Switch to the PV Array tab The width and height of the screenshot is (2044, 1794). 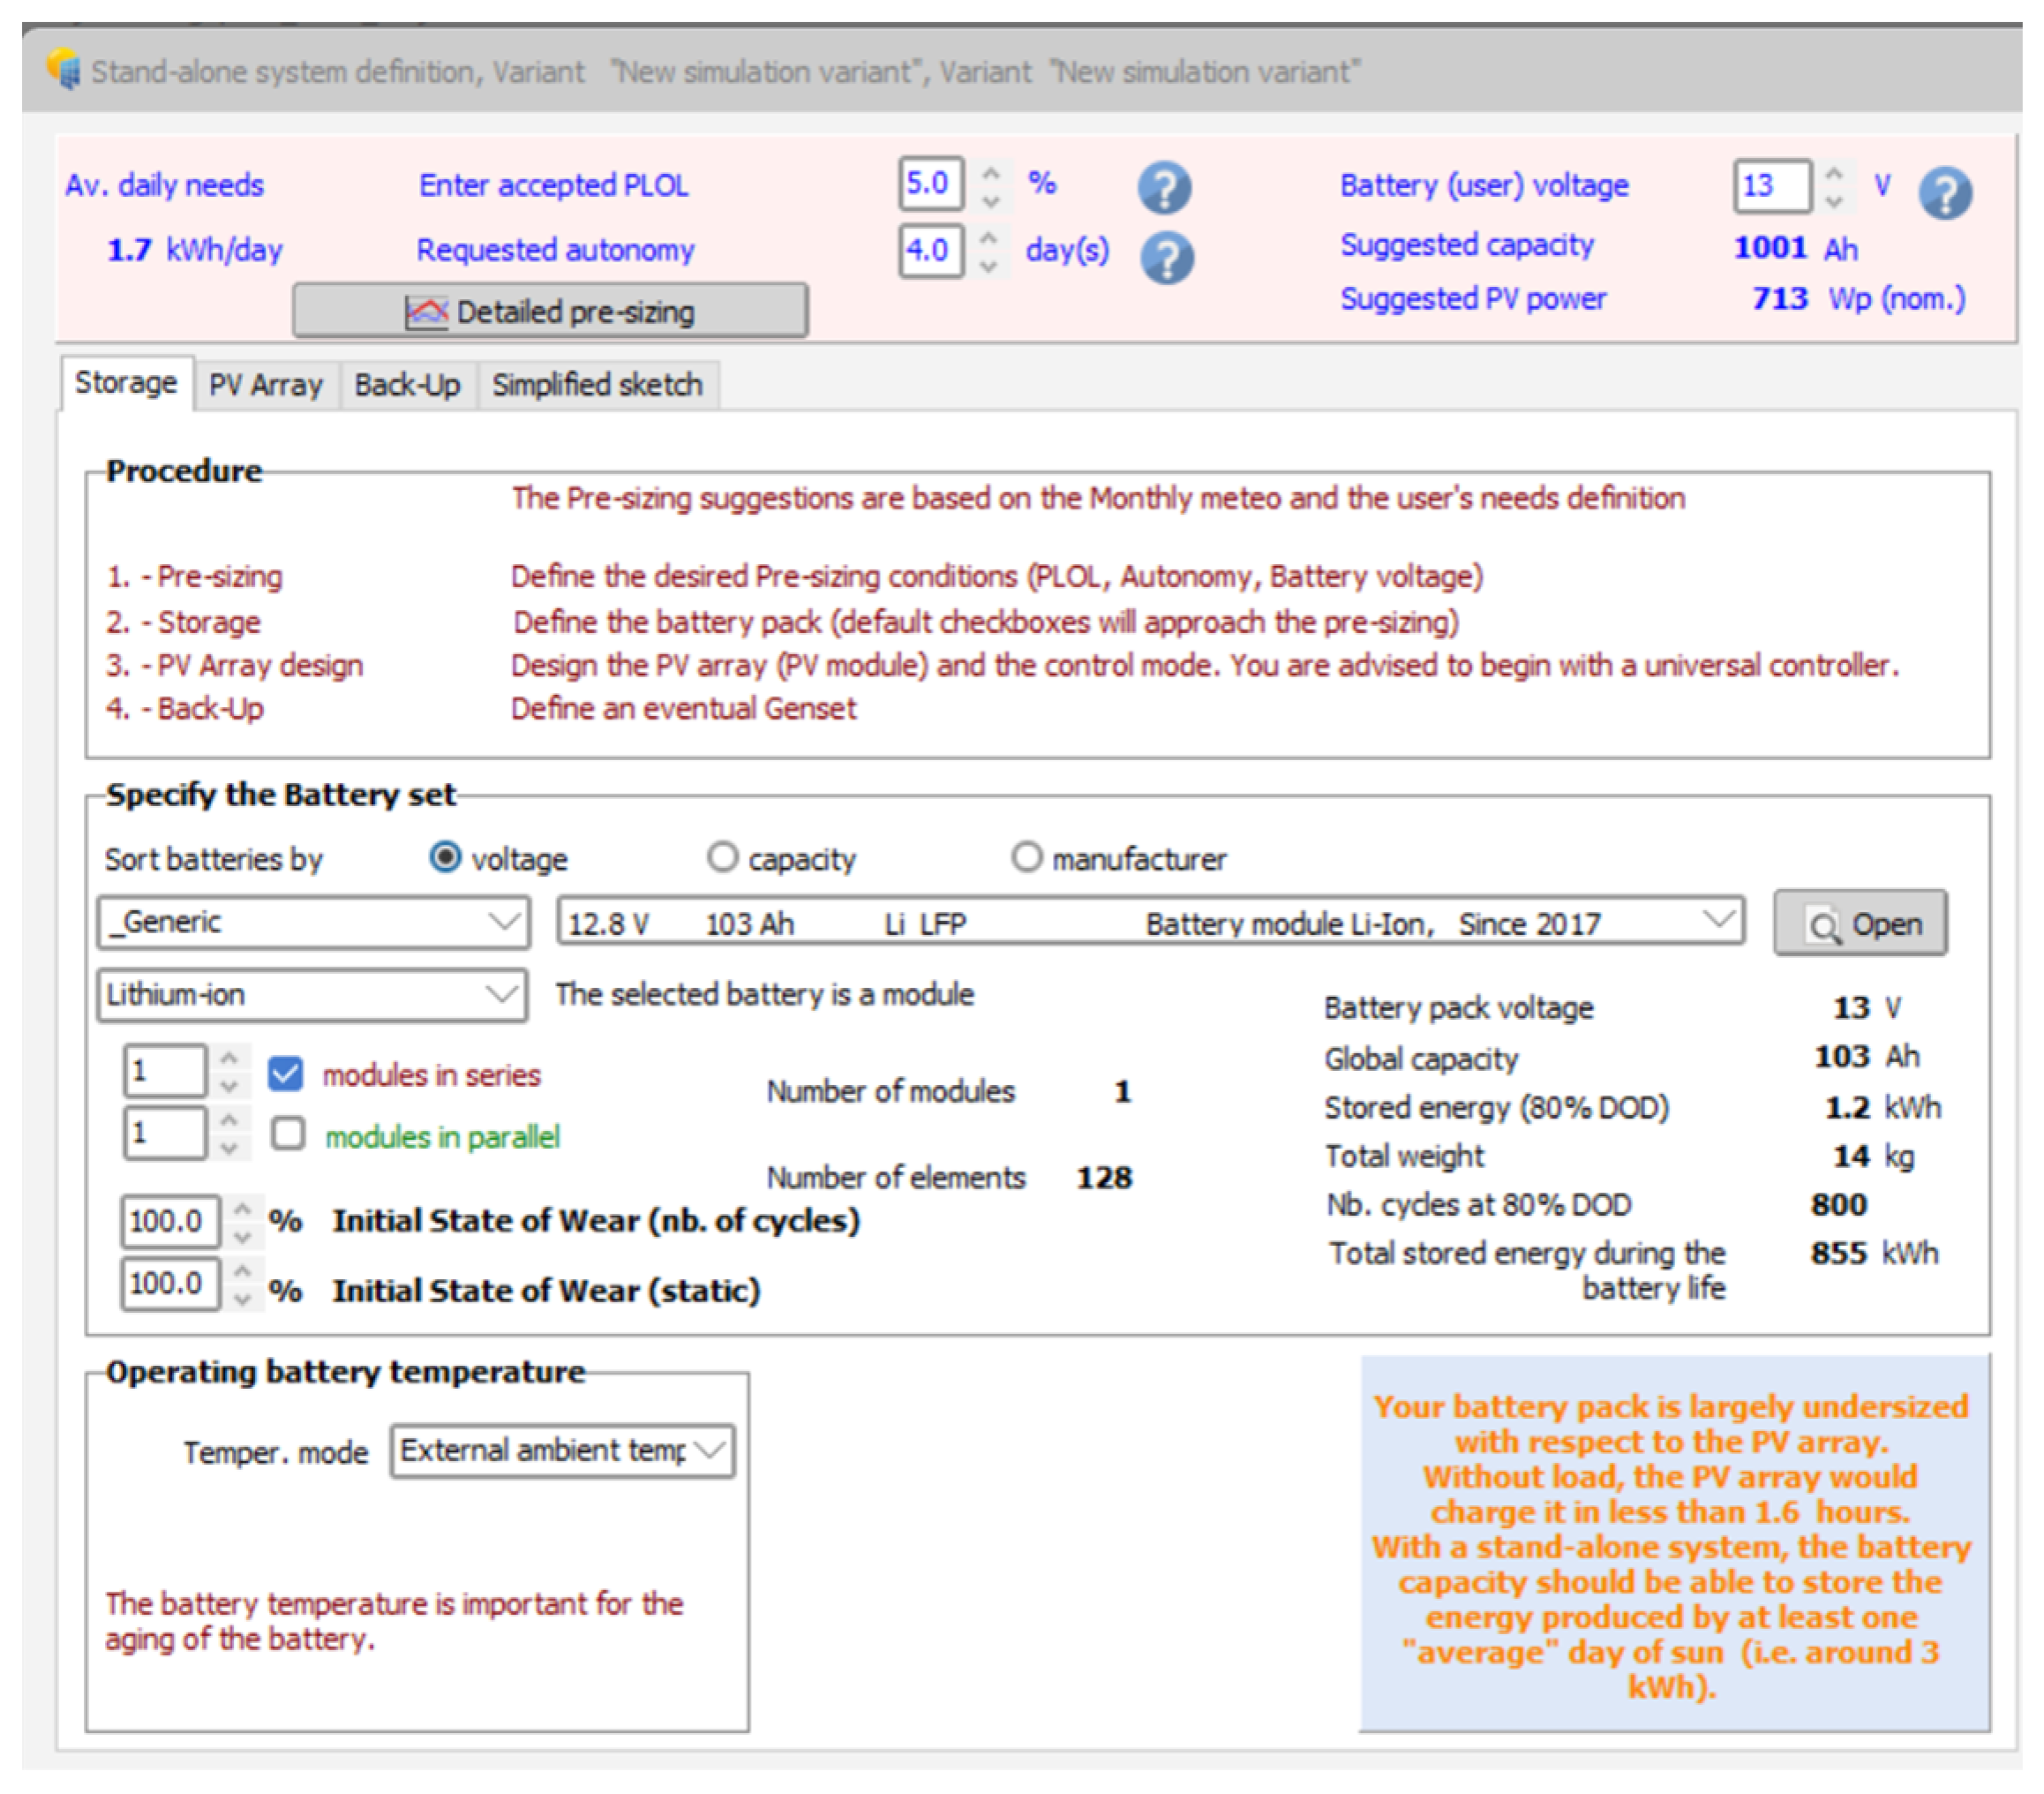[265, 385]
